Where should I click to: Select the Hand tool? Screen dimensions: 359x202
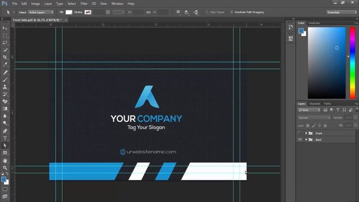click(x=5, y=161)
